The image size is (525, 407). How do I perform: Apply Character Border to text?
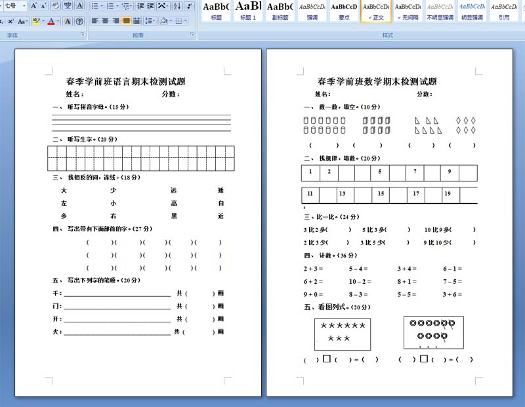(79, 6)
